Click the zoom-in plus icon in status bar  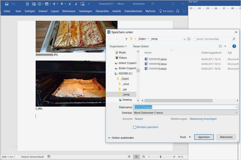(x=174, y=157)
